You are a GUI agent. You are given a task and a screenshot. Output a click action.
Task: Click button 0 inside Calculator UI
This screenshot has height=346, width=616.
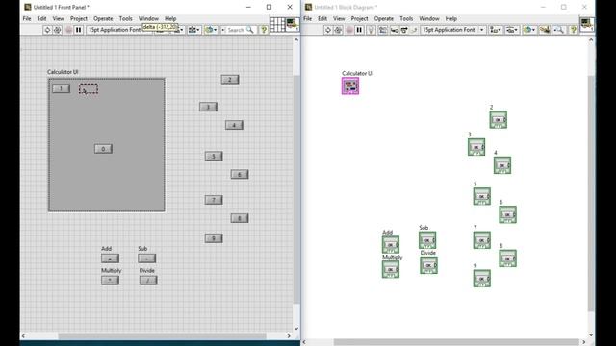pyautogui.click(x=103, y=149)
